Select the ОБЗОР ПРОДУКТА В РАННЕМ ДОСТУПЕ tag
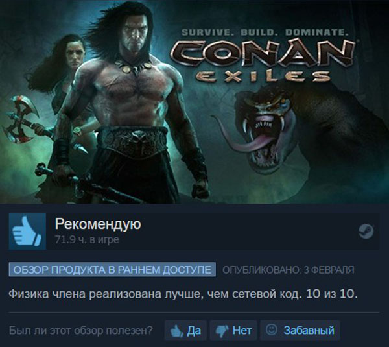Screen dimensions: 389x347 pyautogui.click(x=112, y=269)
